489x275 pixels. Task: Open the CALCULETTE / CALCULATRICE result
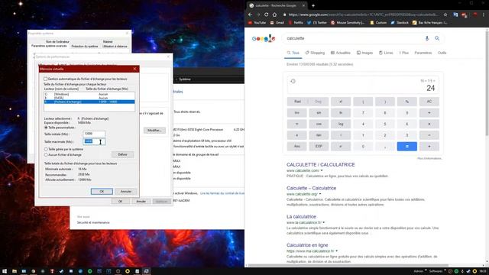click(321, 165)
